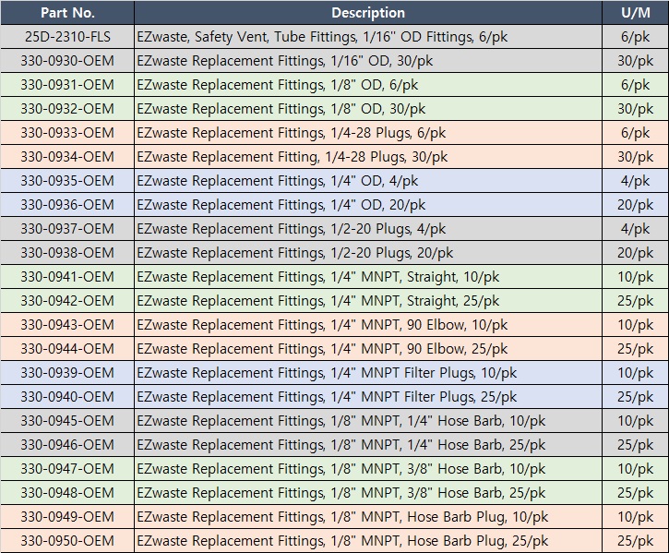Select part number 330-0950-OEM
The width and height of the screenshot is (669, 553).
click(67, 540)
